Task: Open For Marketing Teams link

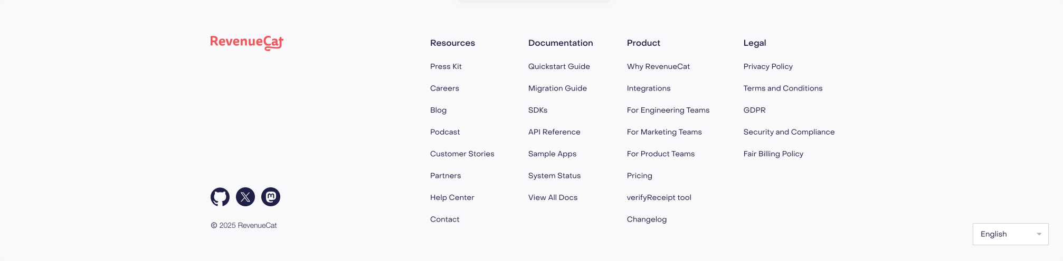Action: click(665, 132)
